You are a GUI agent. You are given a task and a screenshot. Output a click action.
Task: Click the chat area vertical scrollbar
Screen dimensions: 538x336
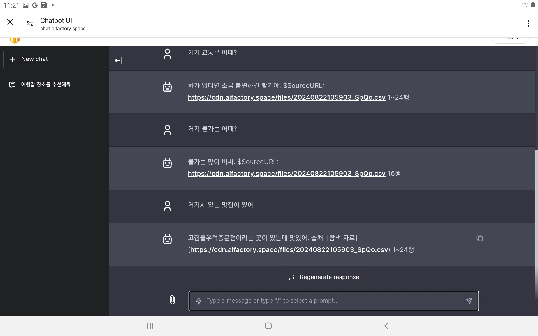pyautogui.click(x=536, y=224)
